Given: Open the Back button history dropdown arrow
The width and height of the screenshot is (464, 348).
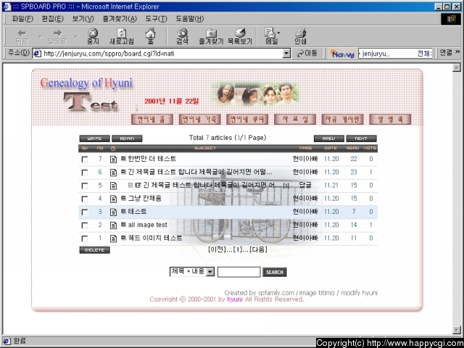Looking at the screenshot, I should point(41,37).
